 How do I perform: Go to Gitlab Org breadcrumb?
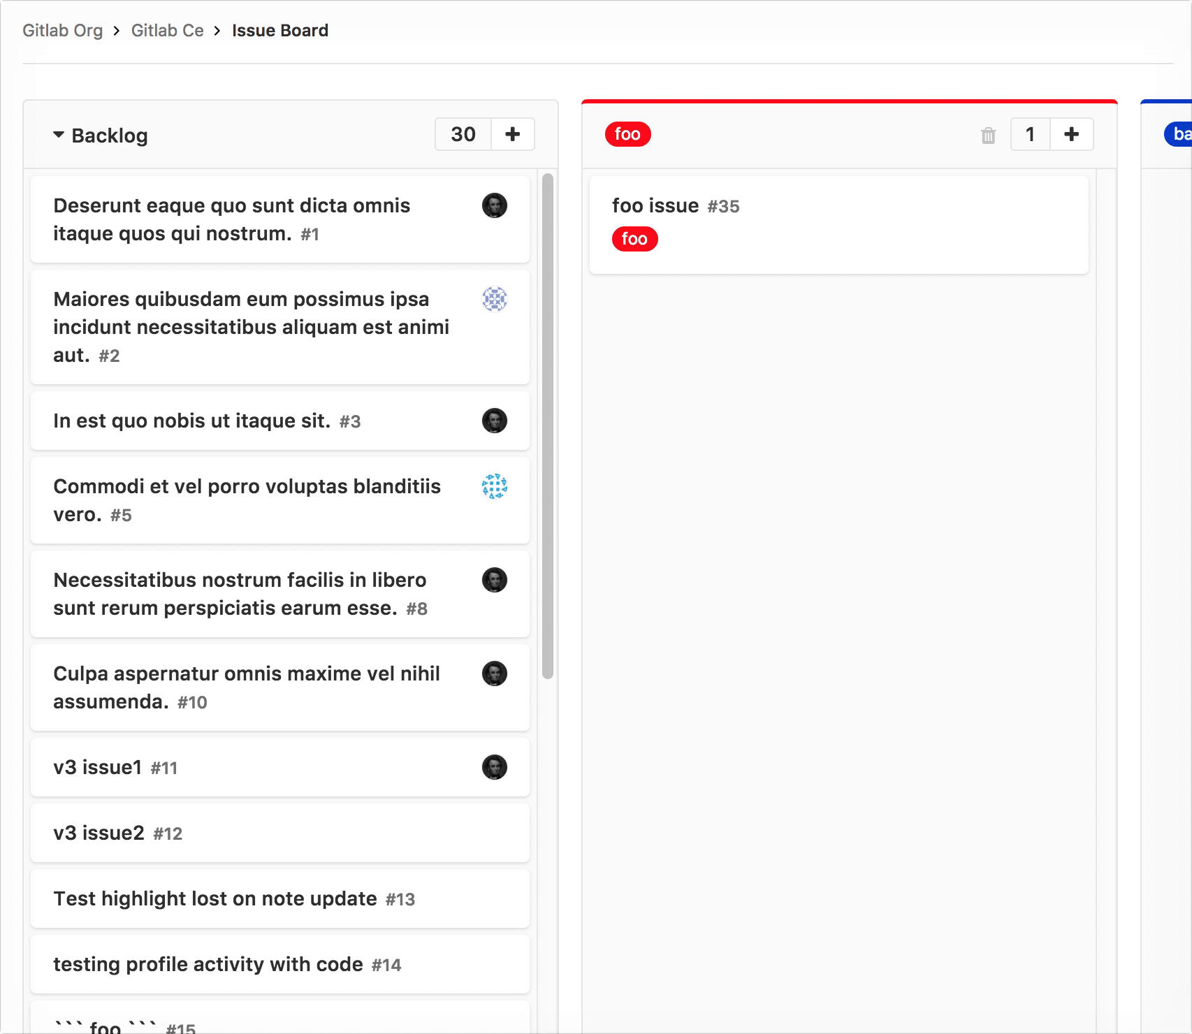(62, 31)
